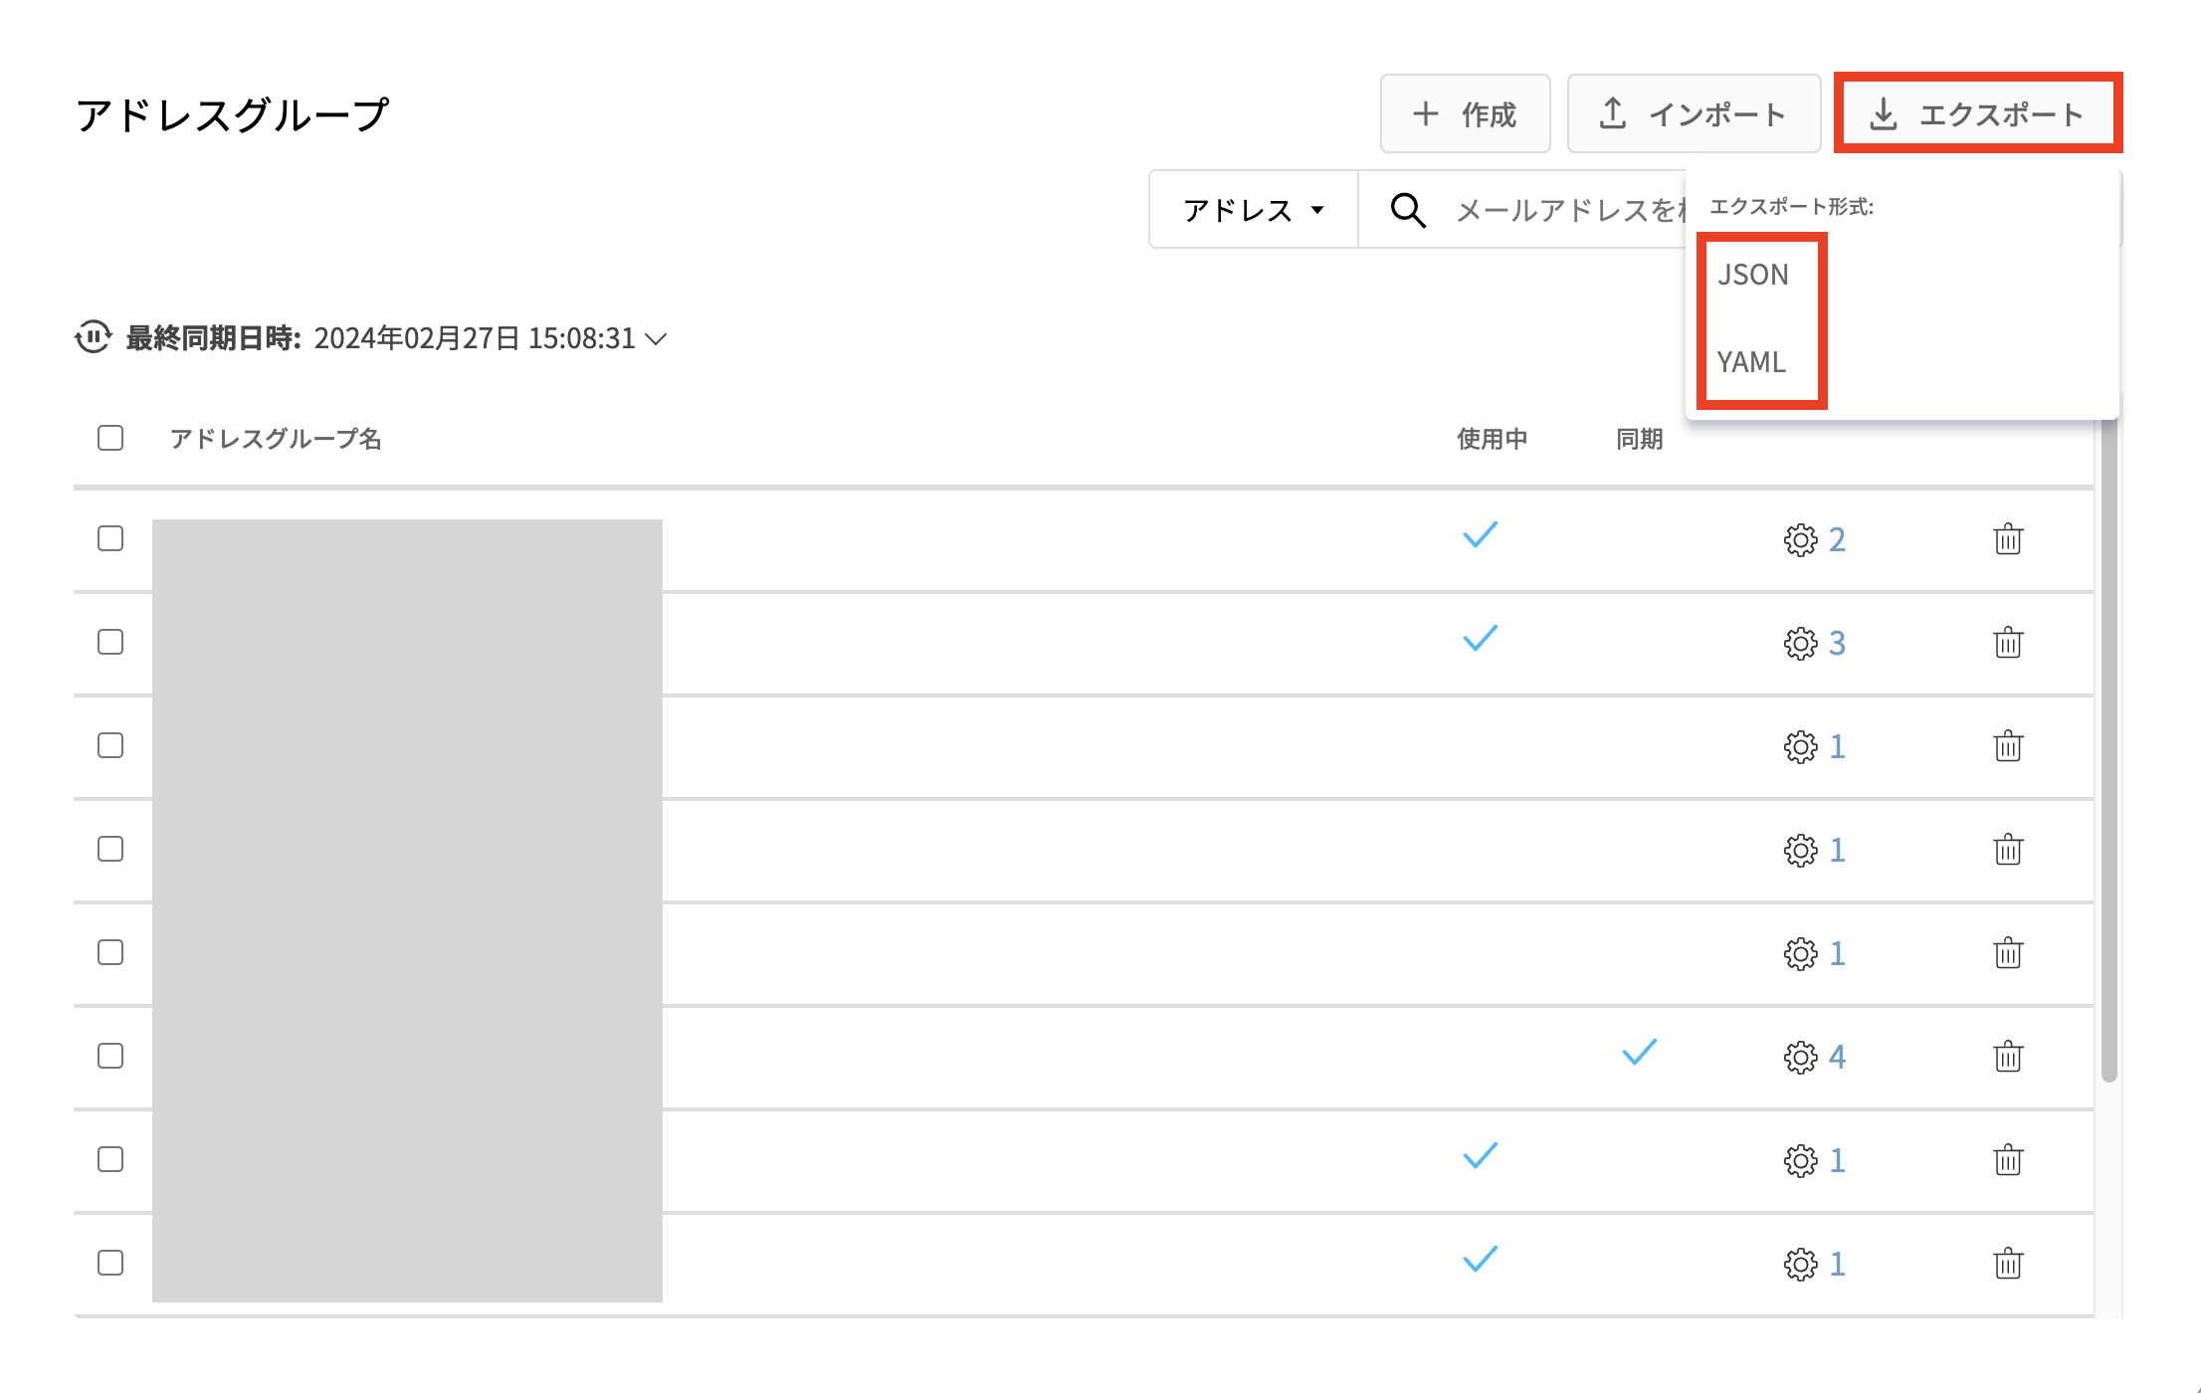Choose YAML export format
The width and height of the screenshot is (2201, 1393).
1751,362
